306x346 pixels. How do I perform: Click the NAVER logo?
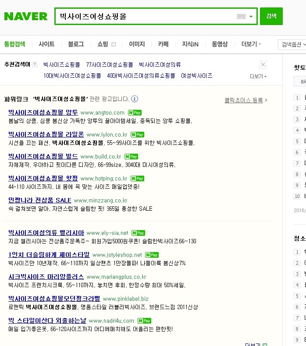pos(26,16)
